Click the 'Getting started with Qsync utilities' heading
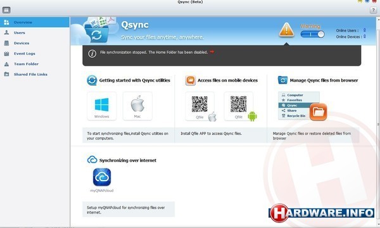380x228 pixels. click(135, 80)
